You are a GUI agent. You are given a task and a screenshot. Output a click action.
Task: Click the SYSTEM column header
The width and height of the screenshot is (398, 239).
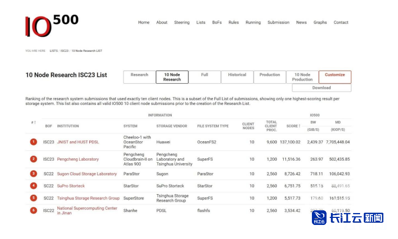(x=130, y=126)
